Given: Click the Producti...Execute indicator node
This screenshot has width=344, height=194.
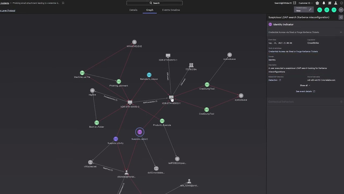Looking at the screenshot, I should click(162, 121).
